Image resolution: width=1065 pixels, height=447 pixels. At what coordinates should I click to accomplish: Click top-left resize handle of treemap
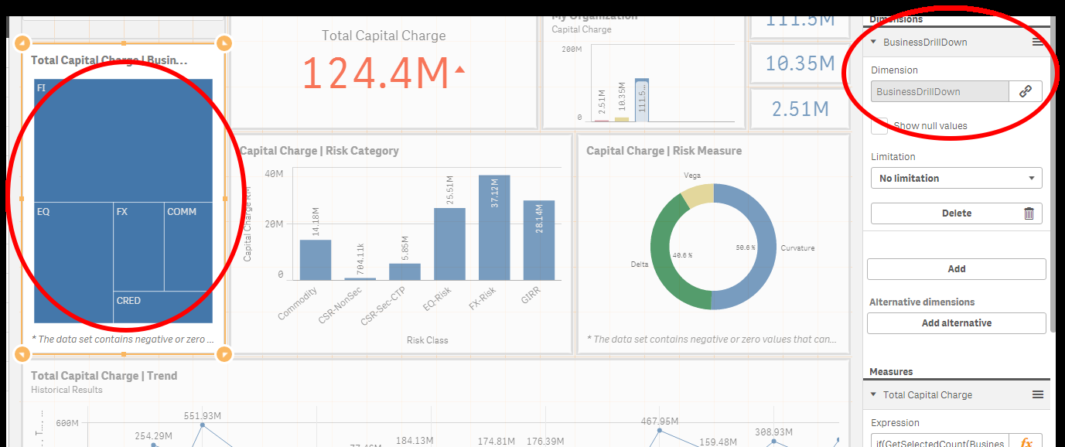coord(22,43)
